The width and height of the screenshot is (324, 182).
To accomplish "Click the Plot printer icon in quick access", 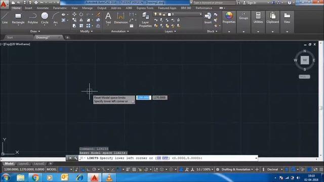I will click(x=36, y=3).
